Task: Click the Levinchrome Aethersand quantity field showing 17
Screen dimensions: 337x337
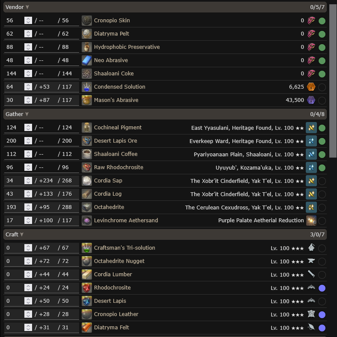Action: [14, 221]
